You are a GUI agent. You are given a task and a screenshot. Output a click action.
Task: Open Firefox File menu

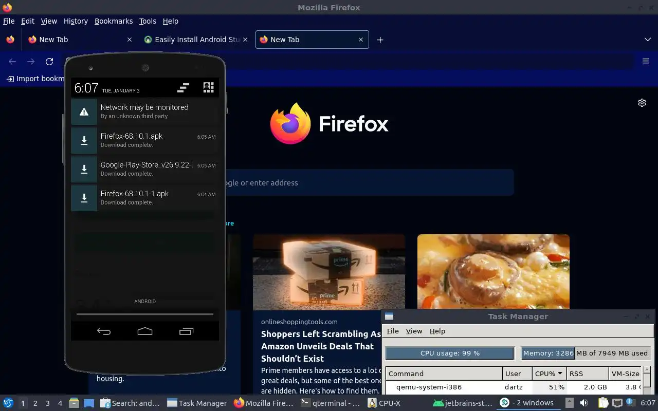tap(9, 21)
